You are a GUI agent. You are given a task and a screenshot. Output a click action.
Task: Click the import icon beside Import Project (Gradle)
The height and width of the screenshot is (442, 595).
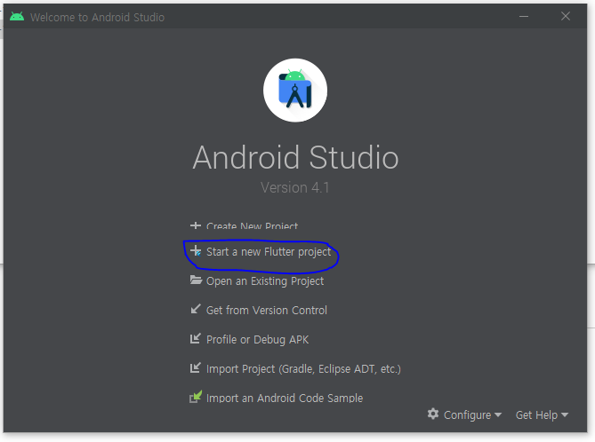196,367
